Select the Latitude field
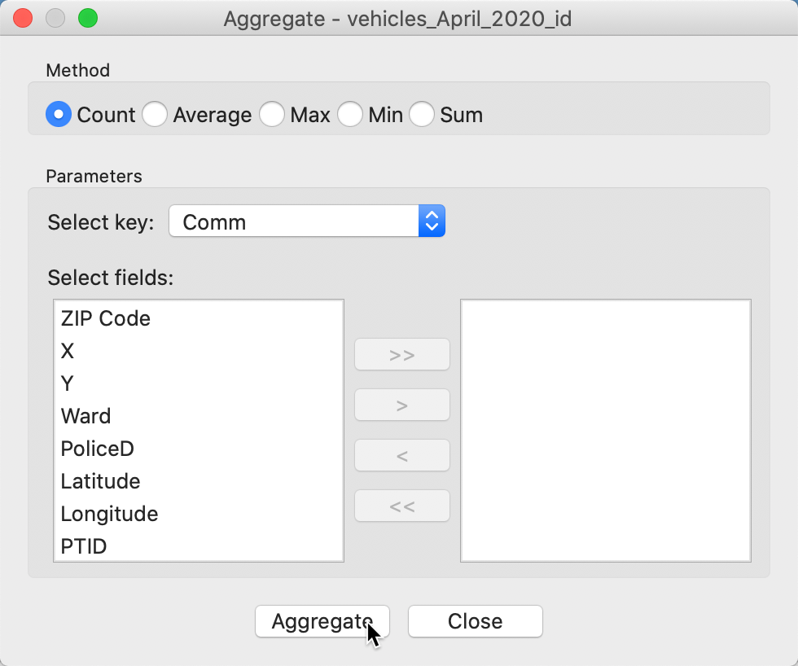 tap(199, 481)
